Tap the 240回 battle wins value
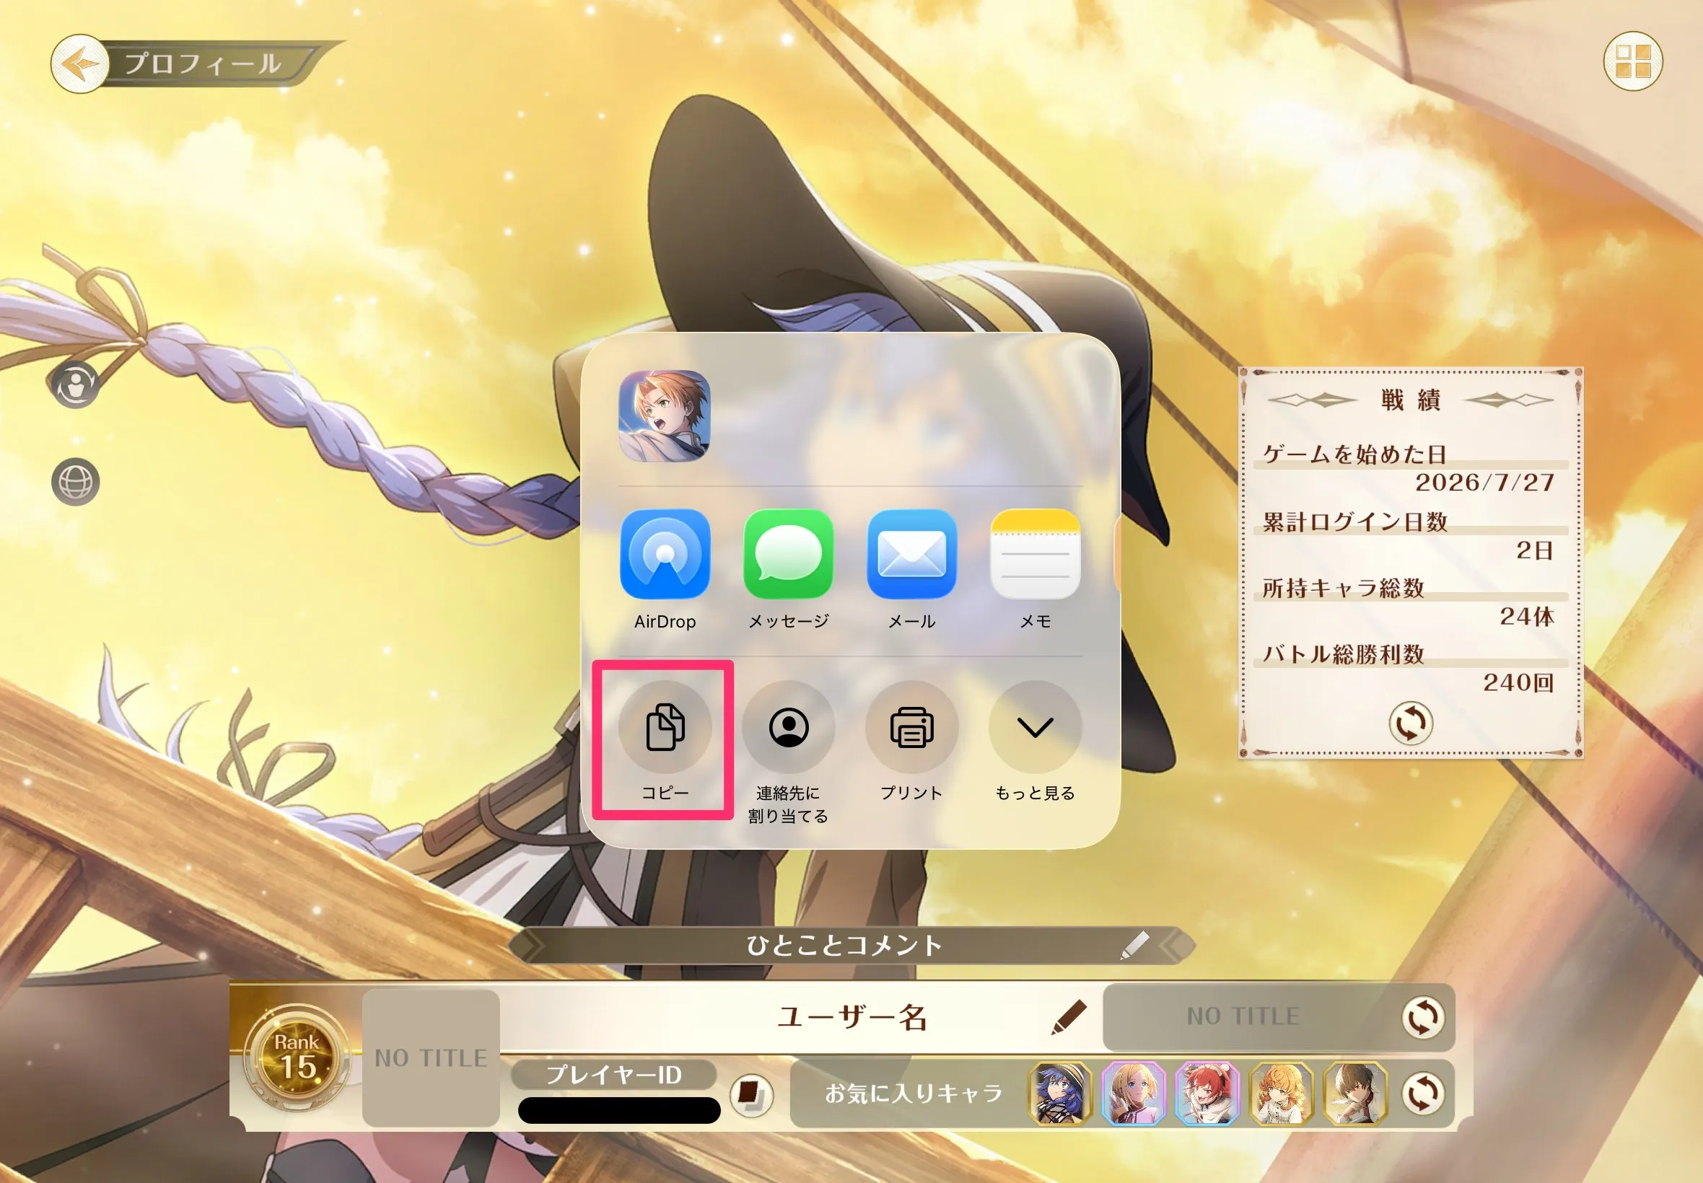This screenshot has width=1703, height=1183. 1518,682
